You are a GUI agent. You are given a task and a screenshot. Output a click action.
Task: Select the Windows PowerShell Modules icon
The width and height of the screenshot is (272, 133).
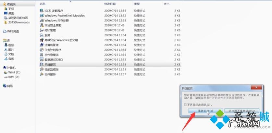[x=42, y=16]
